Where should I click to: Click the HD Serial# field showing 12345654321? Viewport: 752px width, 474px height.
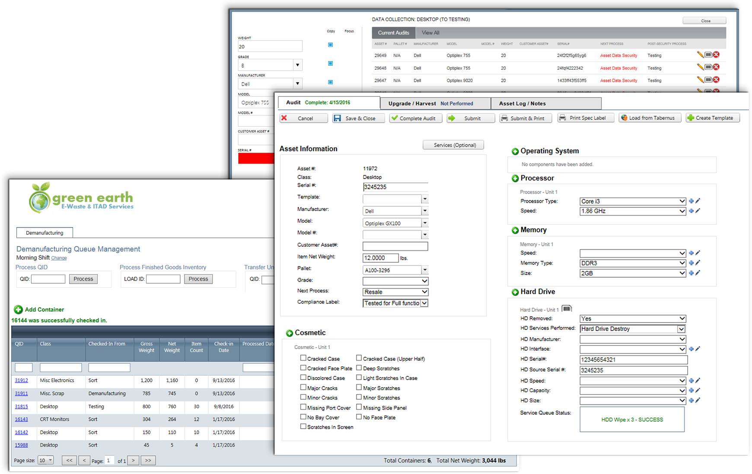click(x=634, y=360)
